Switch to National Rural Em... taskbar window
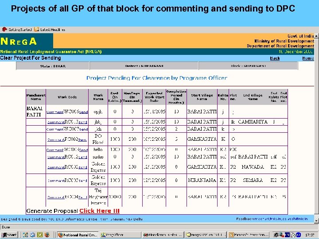The width and height of the screenshot is (319, 239). pyautogui.click(x=78, y=235)
